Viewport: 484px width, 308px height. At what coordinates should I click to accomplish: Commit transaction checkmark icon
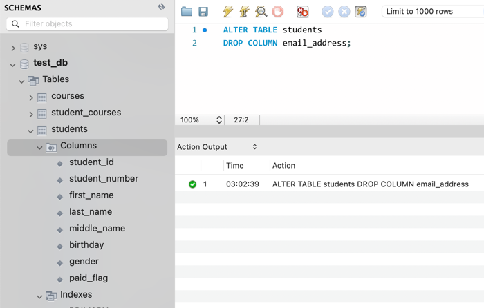(328, 11)
